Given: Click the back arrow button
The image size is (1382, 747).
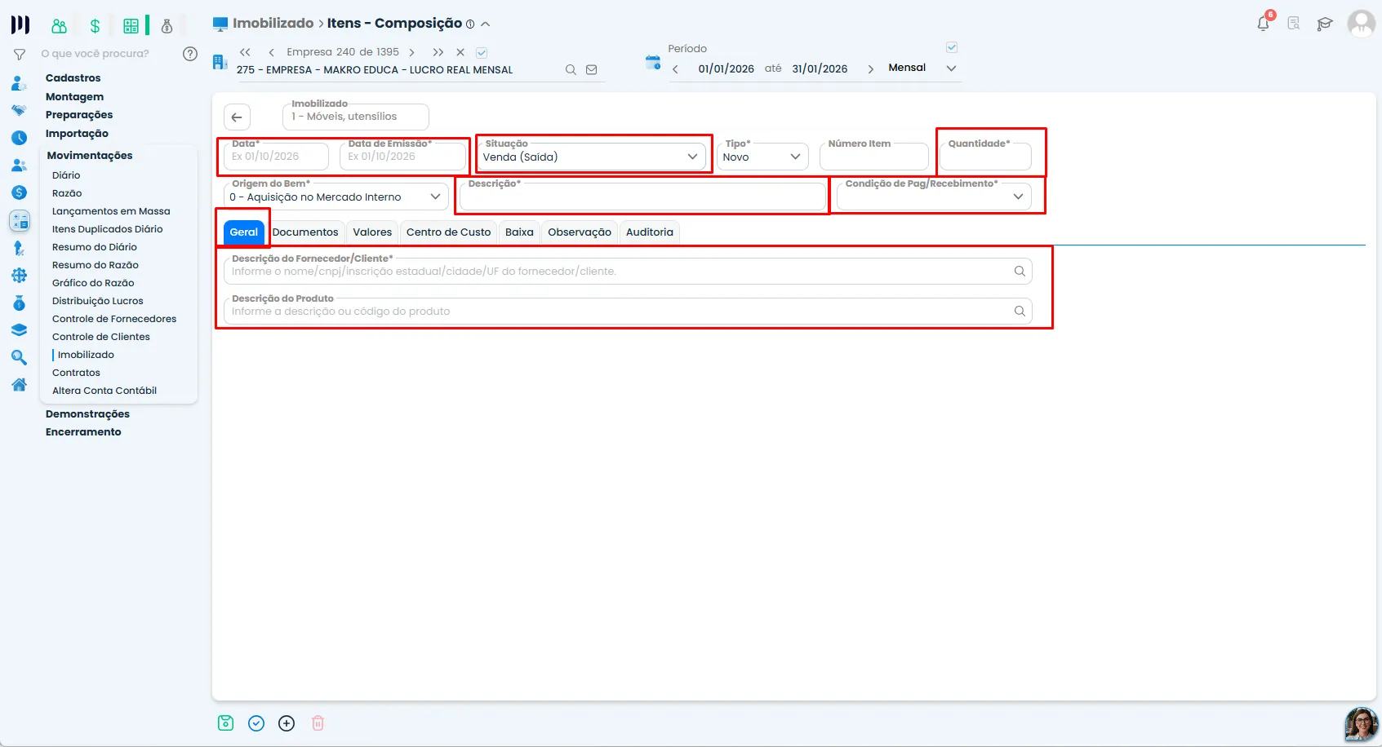Looking at the screenshot, I should tap(237, 117).
